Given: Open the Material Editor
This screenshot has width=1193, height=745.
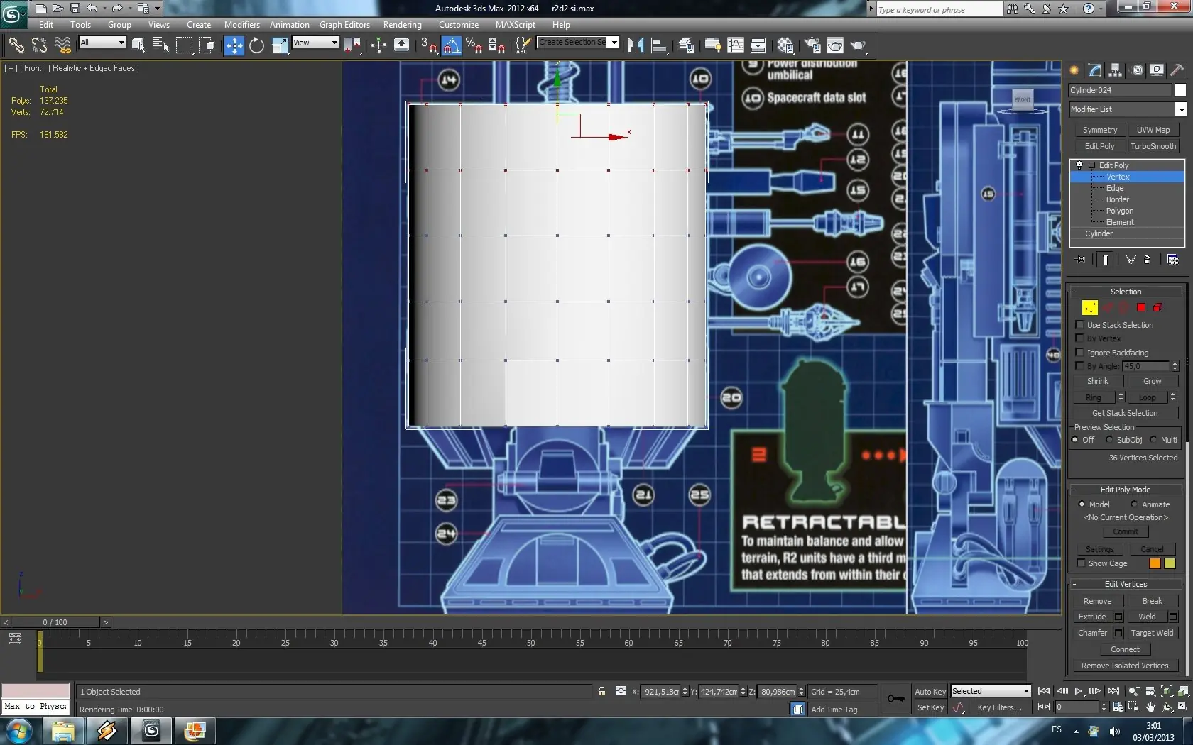Looking at the screenshot, I should [x=785, y=45].
